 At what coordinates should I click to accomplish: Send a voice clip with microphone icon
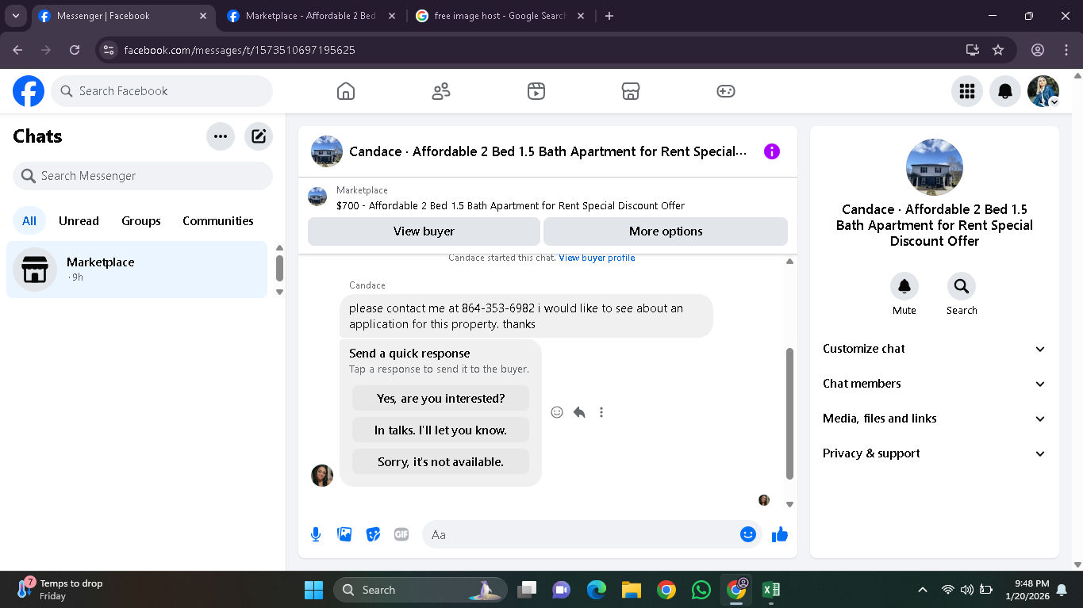coord(316,534)
